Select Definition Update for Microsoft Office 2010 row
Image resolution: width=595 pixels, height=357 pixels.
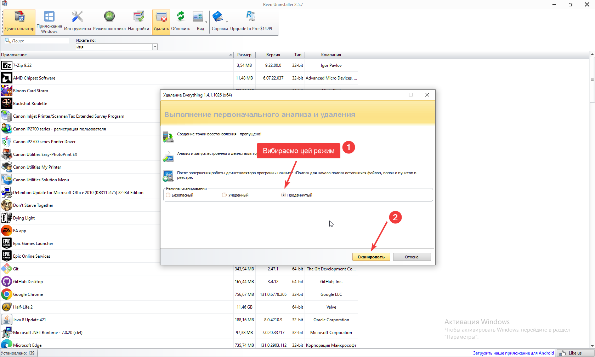click(x=80, y=193)
